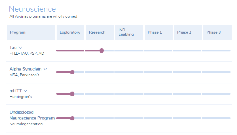Viewport: 237px width, 135px height.
Task: Select the Phase 3 column header
Action: click(x=213, y=32)
